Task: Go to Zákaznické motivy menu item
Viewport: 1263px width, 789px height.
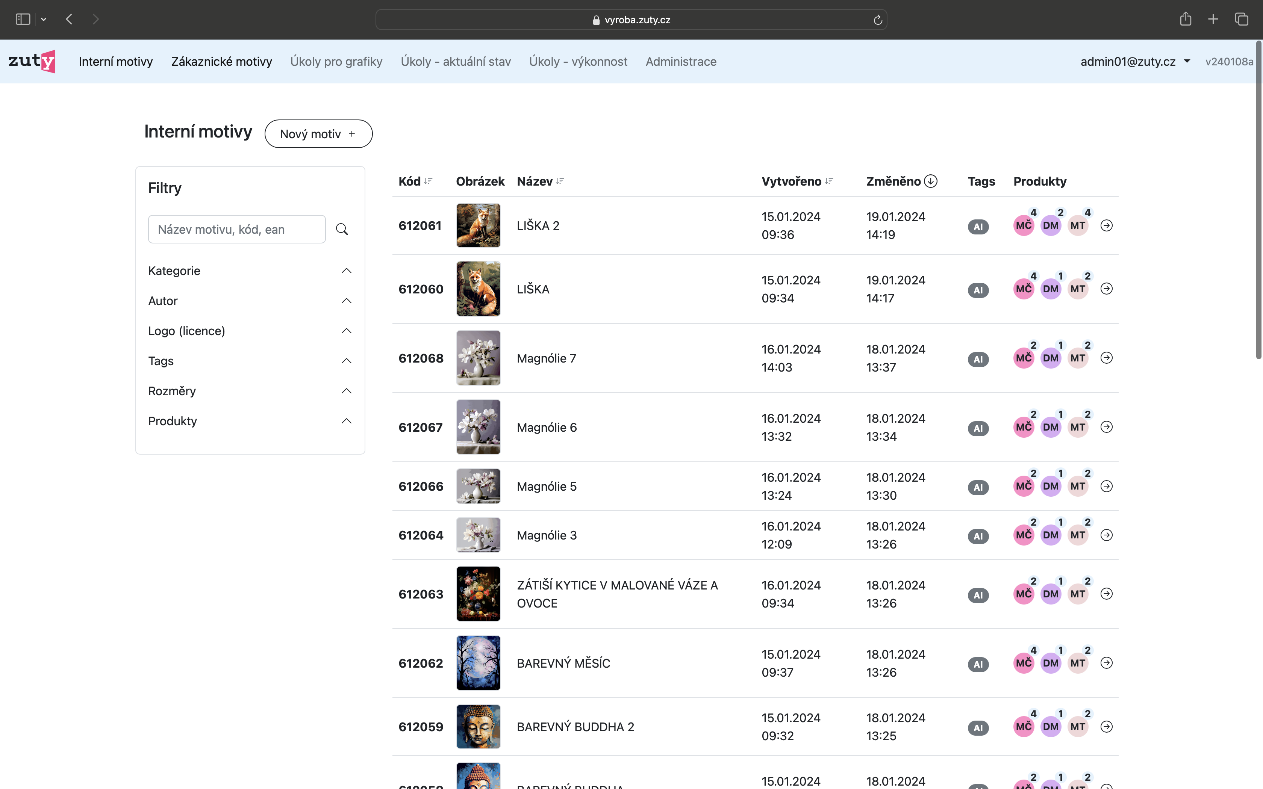Action: click(221, 62)
